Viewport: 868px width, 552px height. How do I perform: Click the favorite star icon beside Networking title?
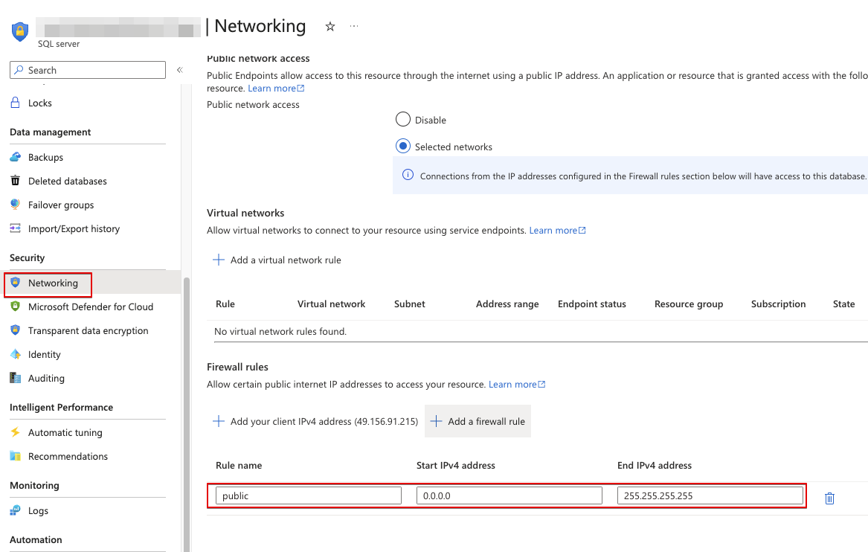[330, 27]
